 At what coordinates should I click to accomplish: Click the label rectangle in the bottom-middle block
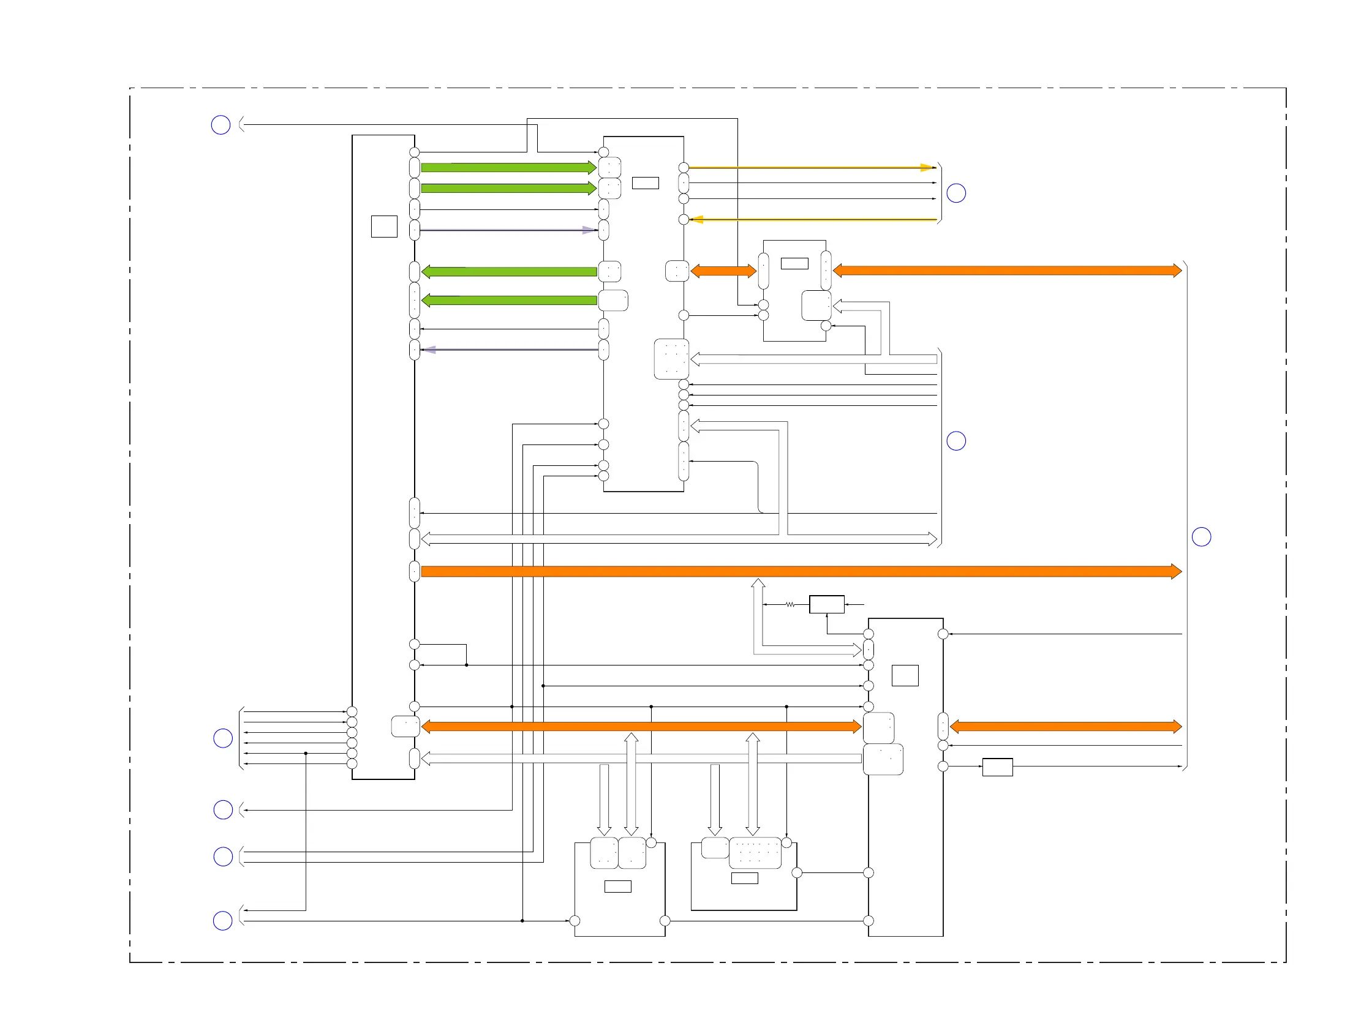point(744,878)
